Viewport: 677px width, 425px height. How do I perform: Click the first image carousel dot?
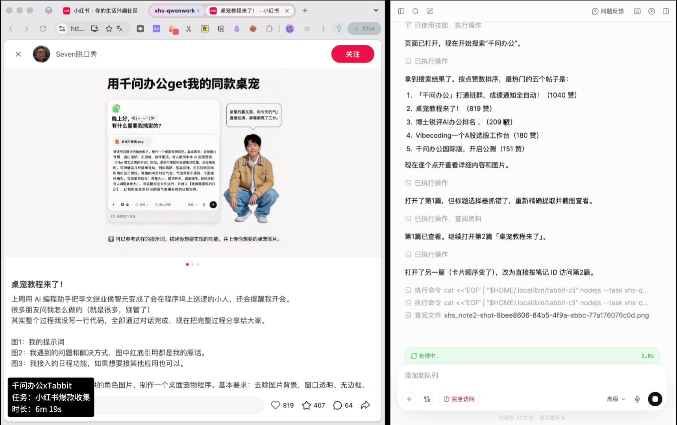coord(187,264)
